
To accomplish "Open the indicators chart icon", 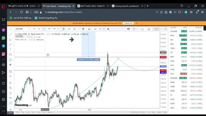I will tap(69, 29).
